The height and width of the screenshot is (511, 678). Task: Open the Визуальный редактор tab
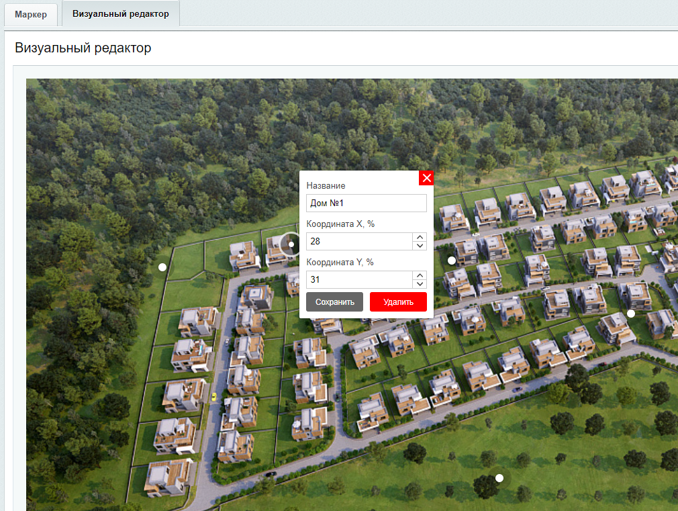[x=121, y=13]
